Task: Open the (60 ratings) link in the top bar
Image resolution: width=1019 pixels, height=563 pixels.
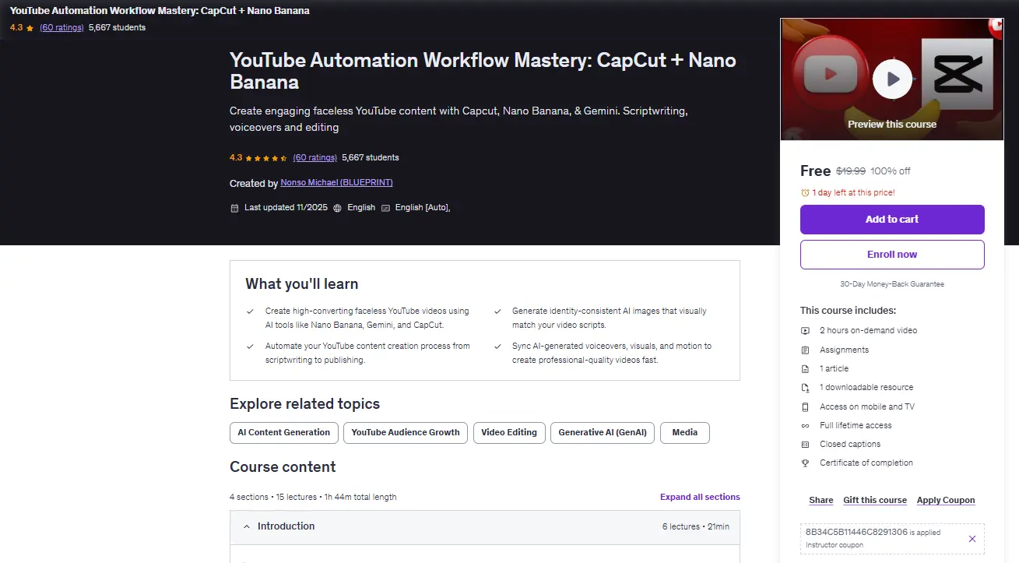Action: click(61, 27)
